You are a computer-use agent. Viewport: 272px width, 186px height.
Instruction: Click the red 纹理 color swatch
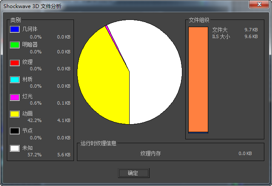(x=14, y=63)
